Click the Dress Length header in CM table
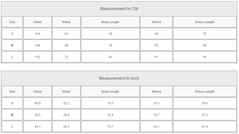The width and height of the screenshot is (239, 134). (x=205, y=22)
